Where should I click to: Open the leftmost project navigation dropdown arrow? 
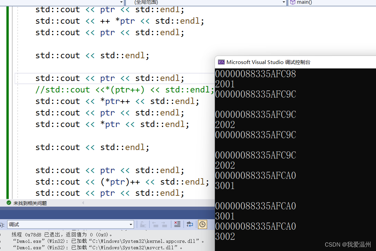[121, 2]
